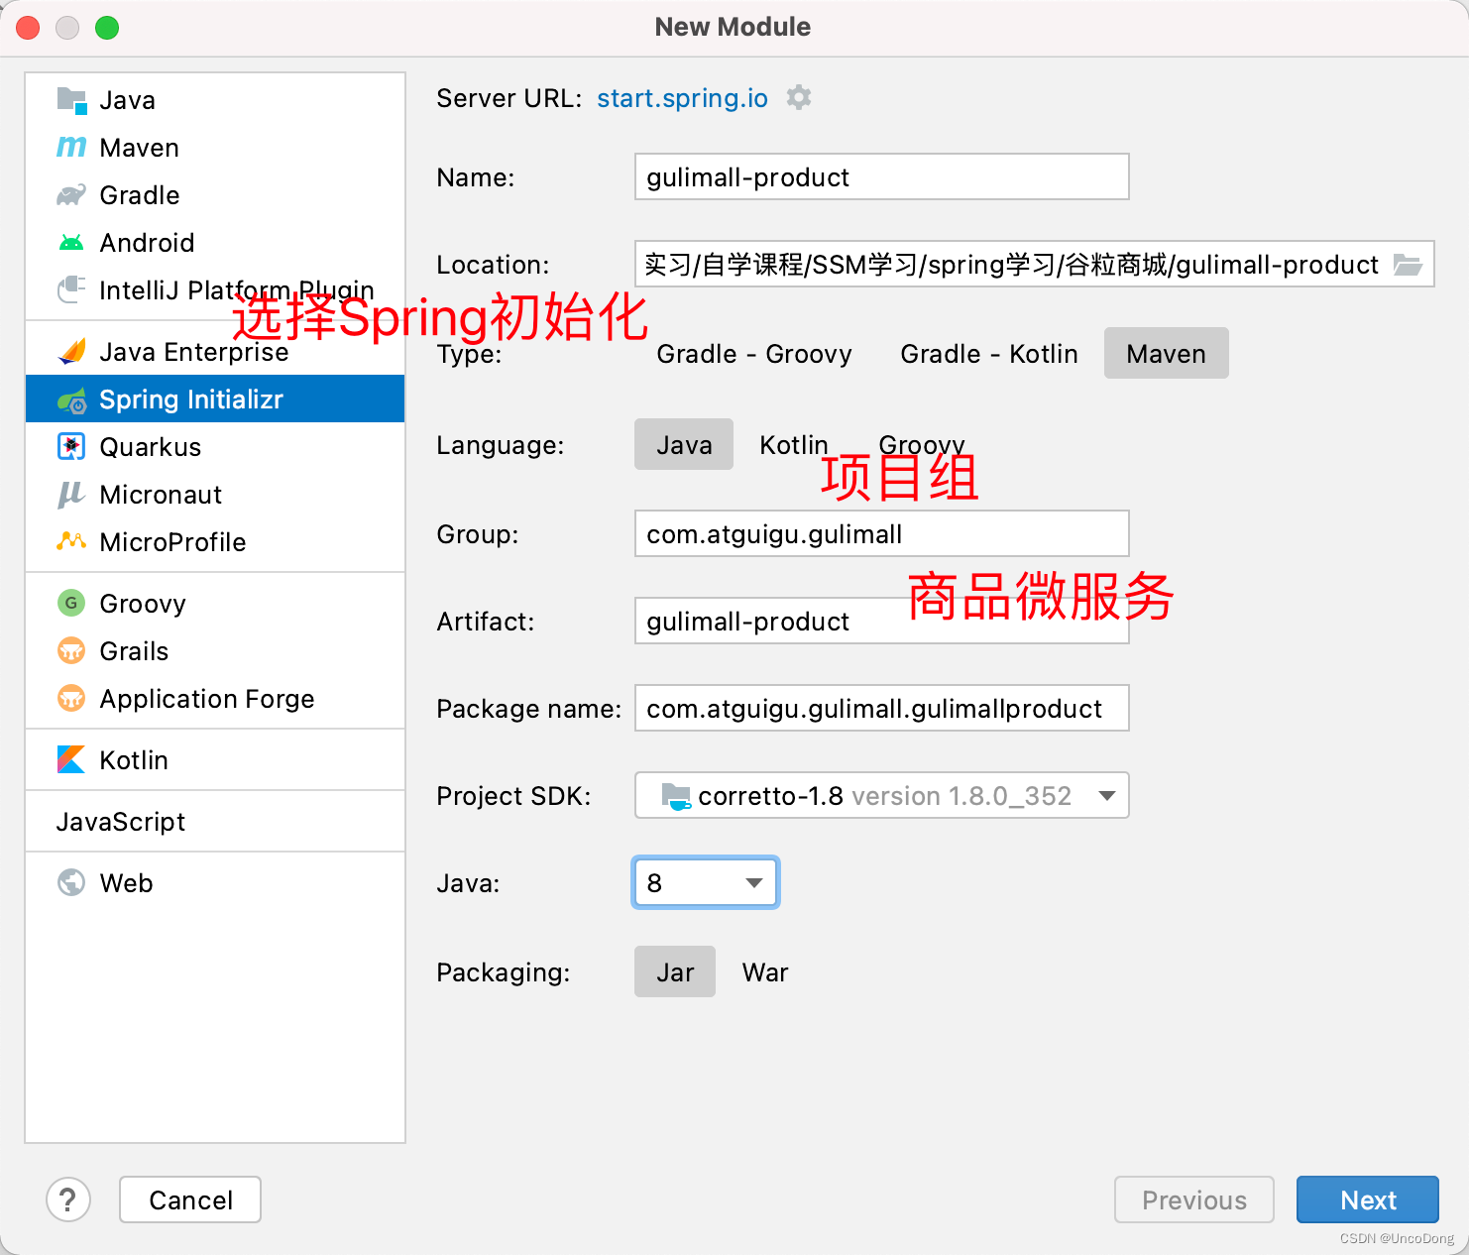The height and width of the screenshot is (1255, 1469).
Task: Select Maven build type
Action: [x=1167, y=354]
